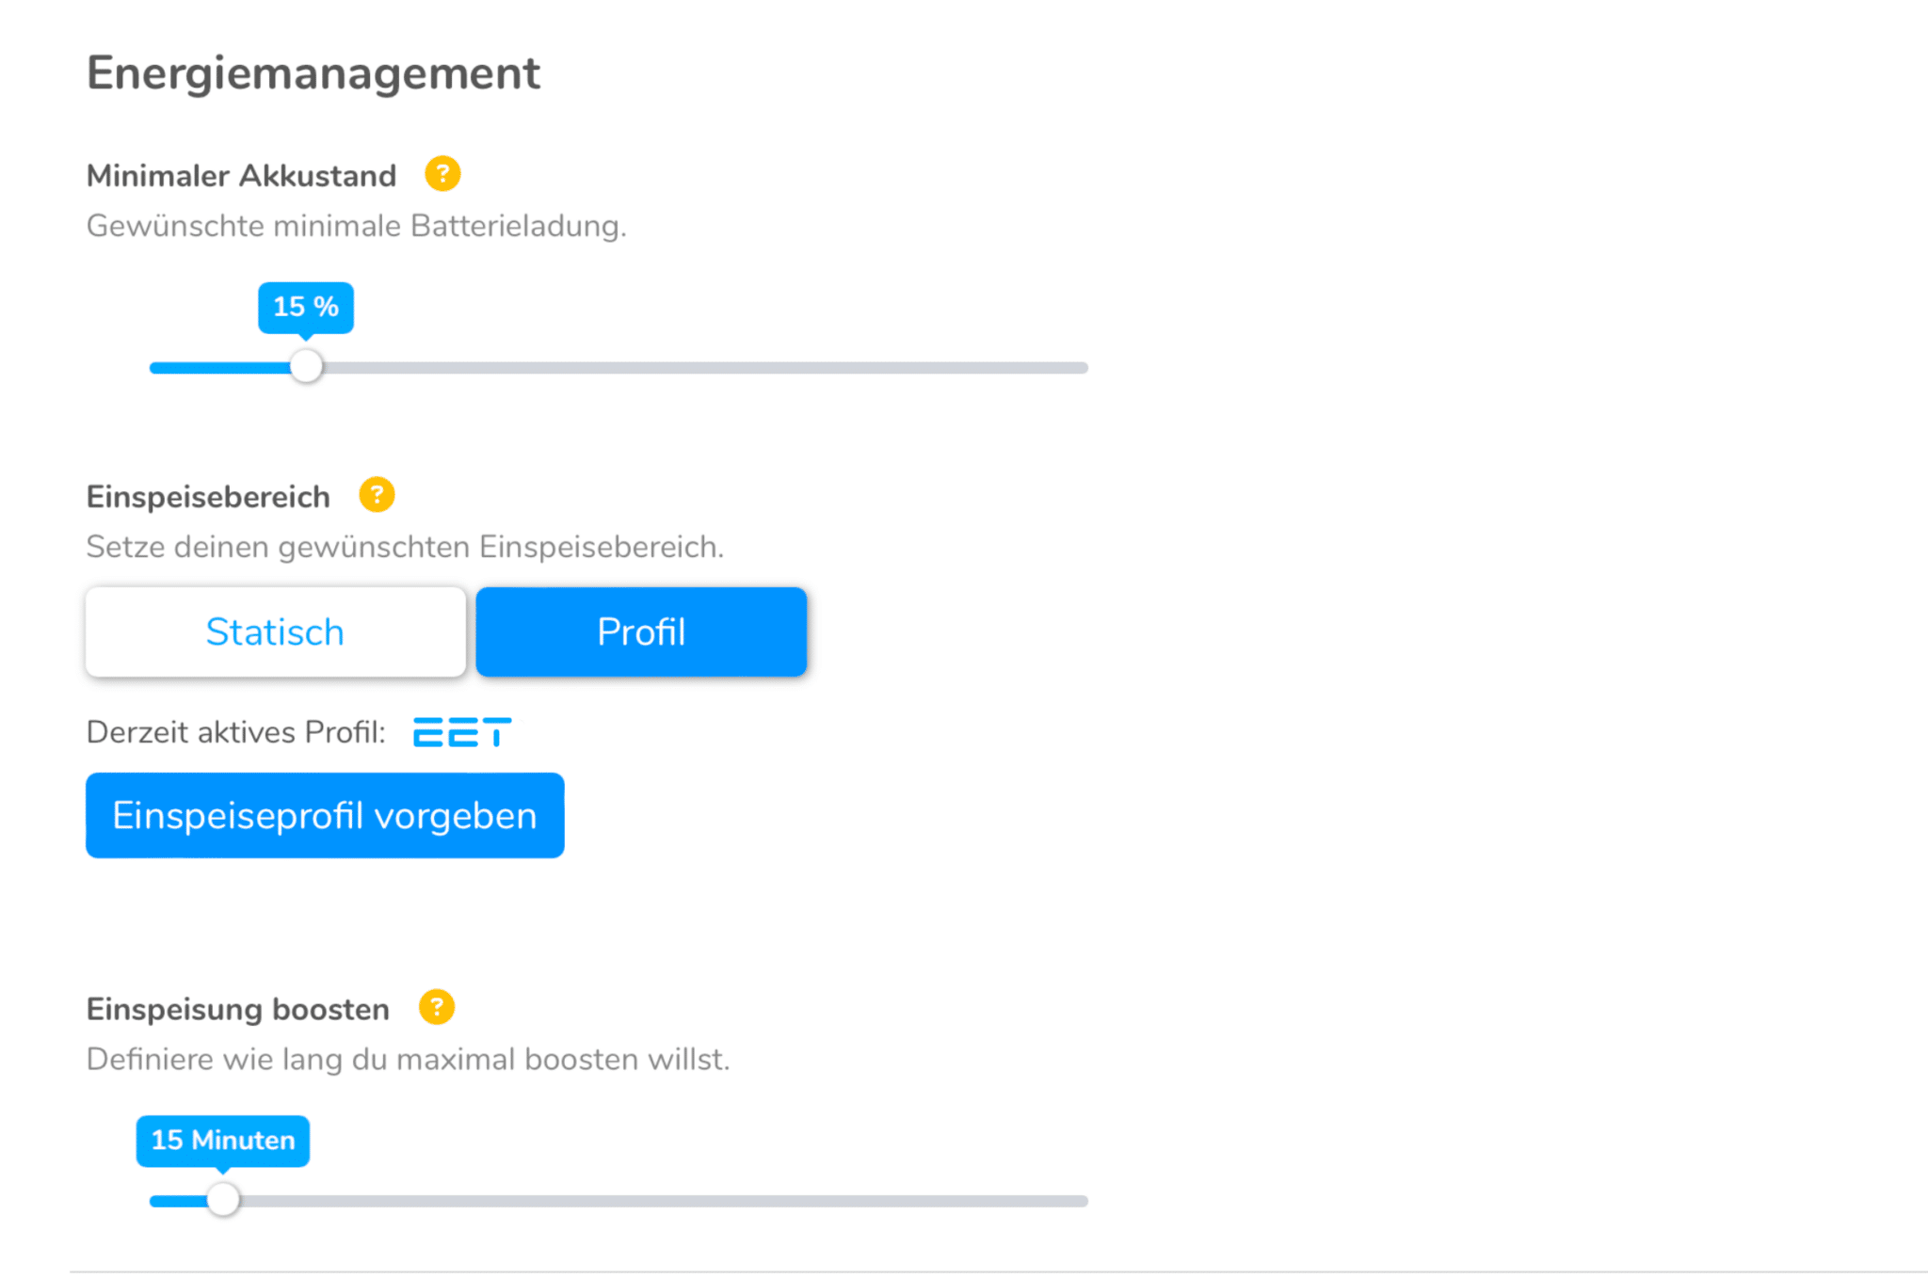Viewport: 1928px width, 1278px height.
Task: Click the minimum battery level slider handle
Action: (306, 367)
